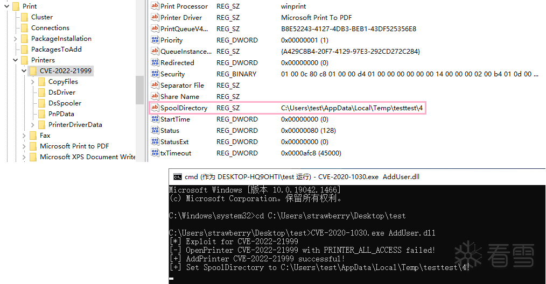Viewport: 546px width, 284px height.
Task: Select the Print folder icon
Action: tap(16, 6)
